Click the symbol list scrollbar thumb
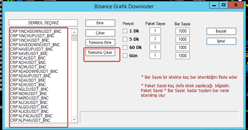This screenshot has width=248, height=130. pos(74,38)
